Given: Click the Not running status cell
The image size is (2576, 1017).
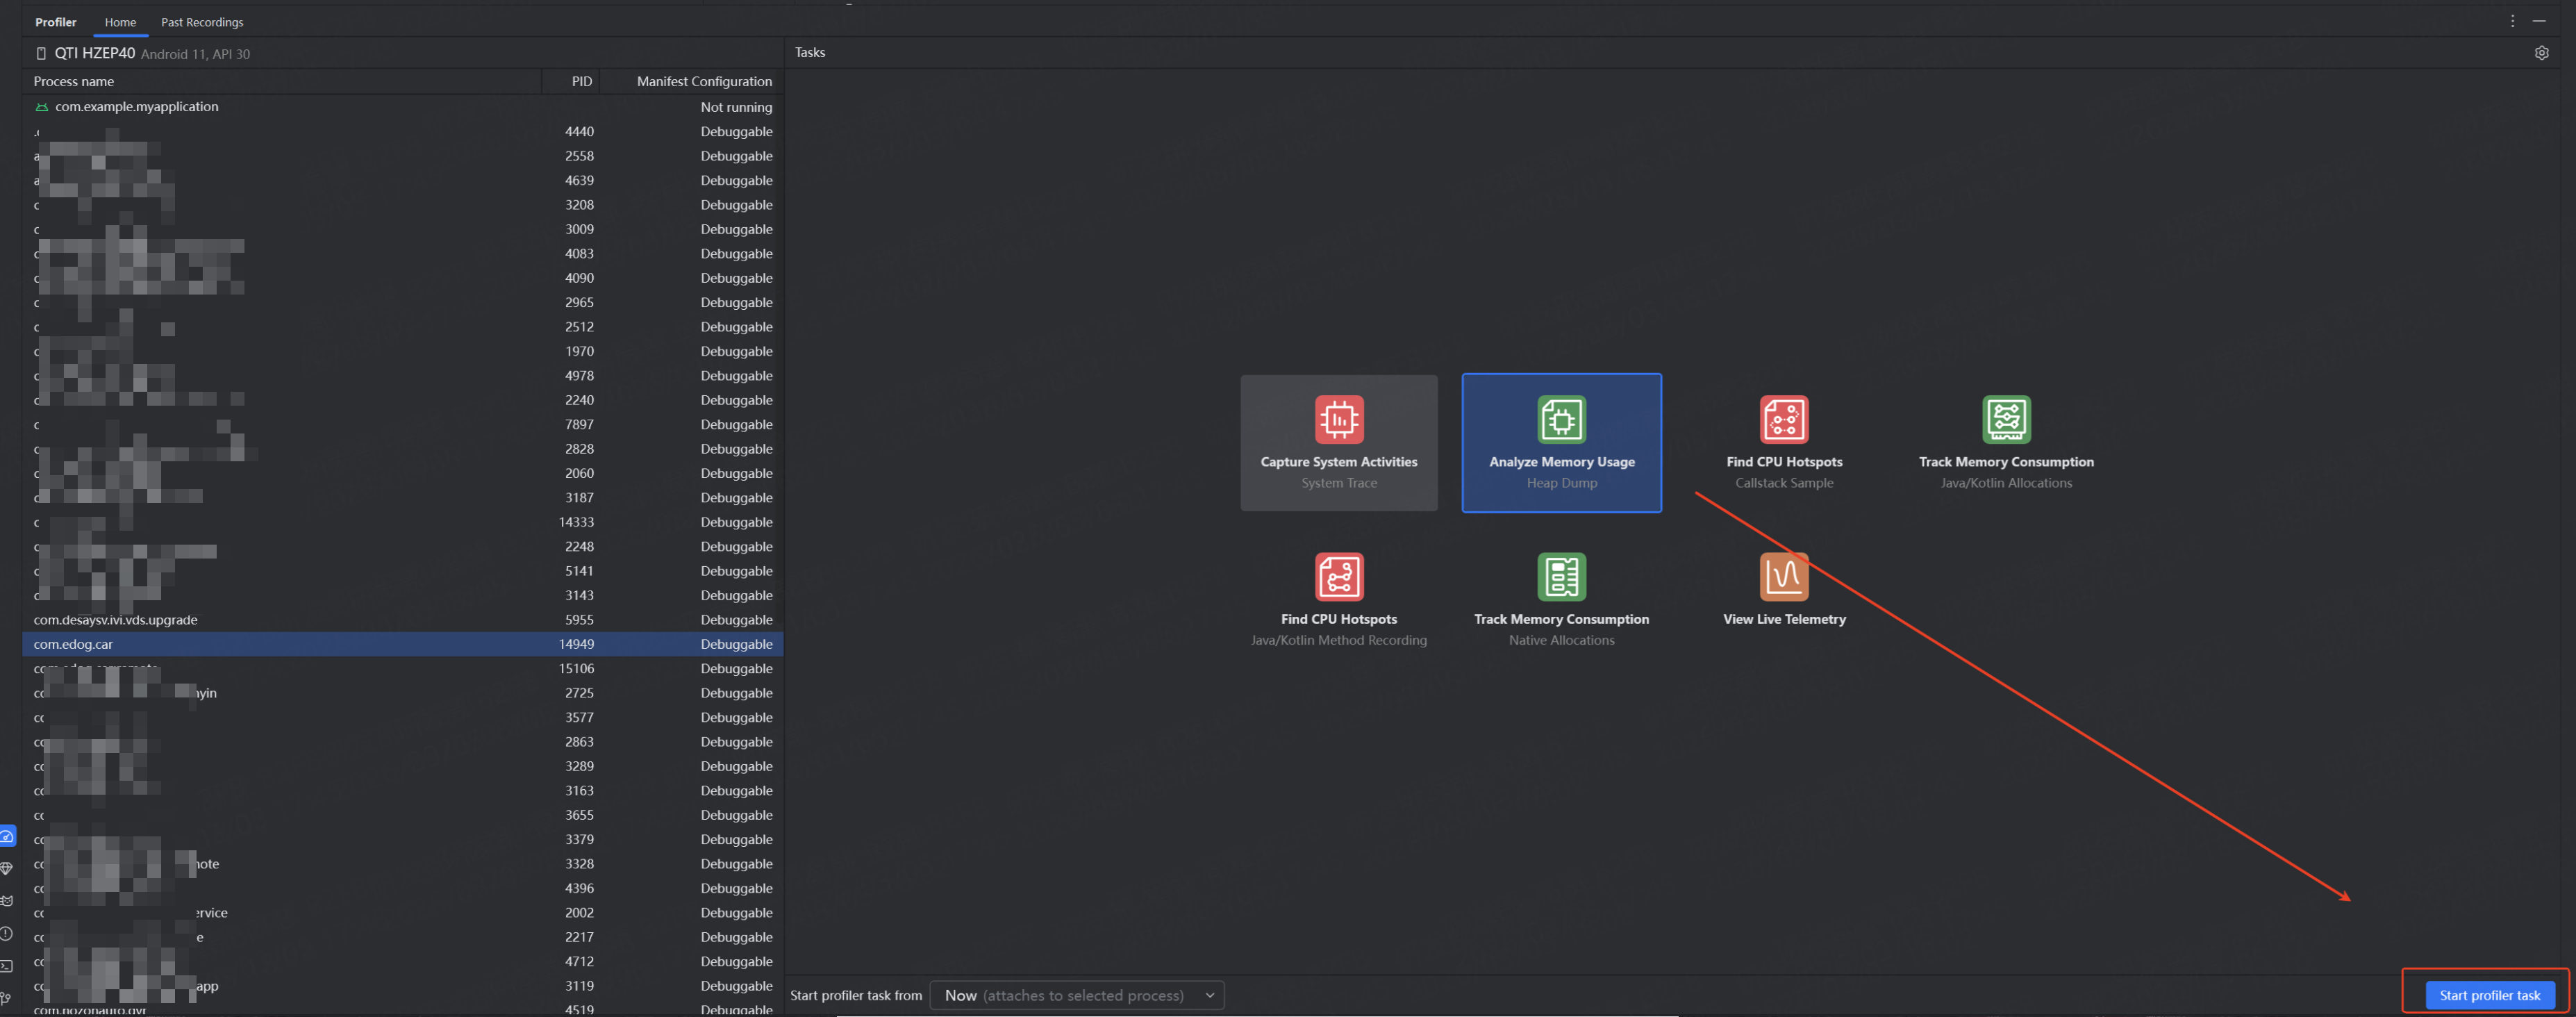Looking at the screenshot, I should [736, 107].
